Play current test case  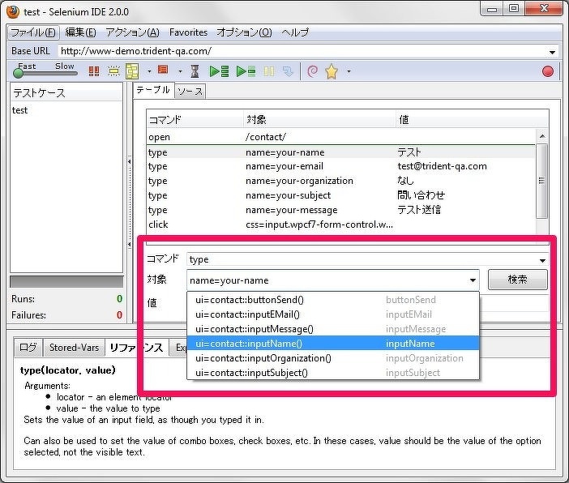pyautogui.click(x=246, y=71)
